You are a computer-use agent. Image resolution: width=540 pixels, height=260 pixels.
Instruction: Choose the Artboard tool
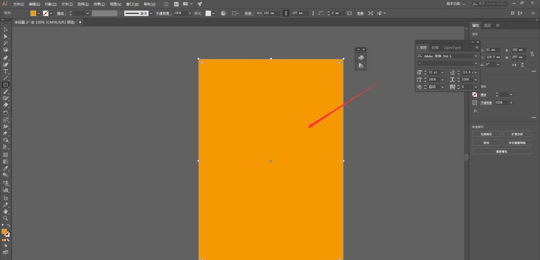[5, 198]
